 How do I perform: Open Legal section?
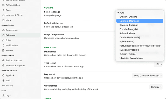(20, 95)
